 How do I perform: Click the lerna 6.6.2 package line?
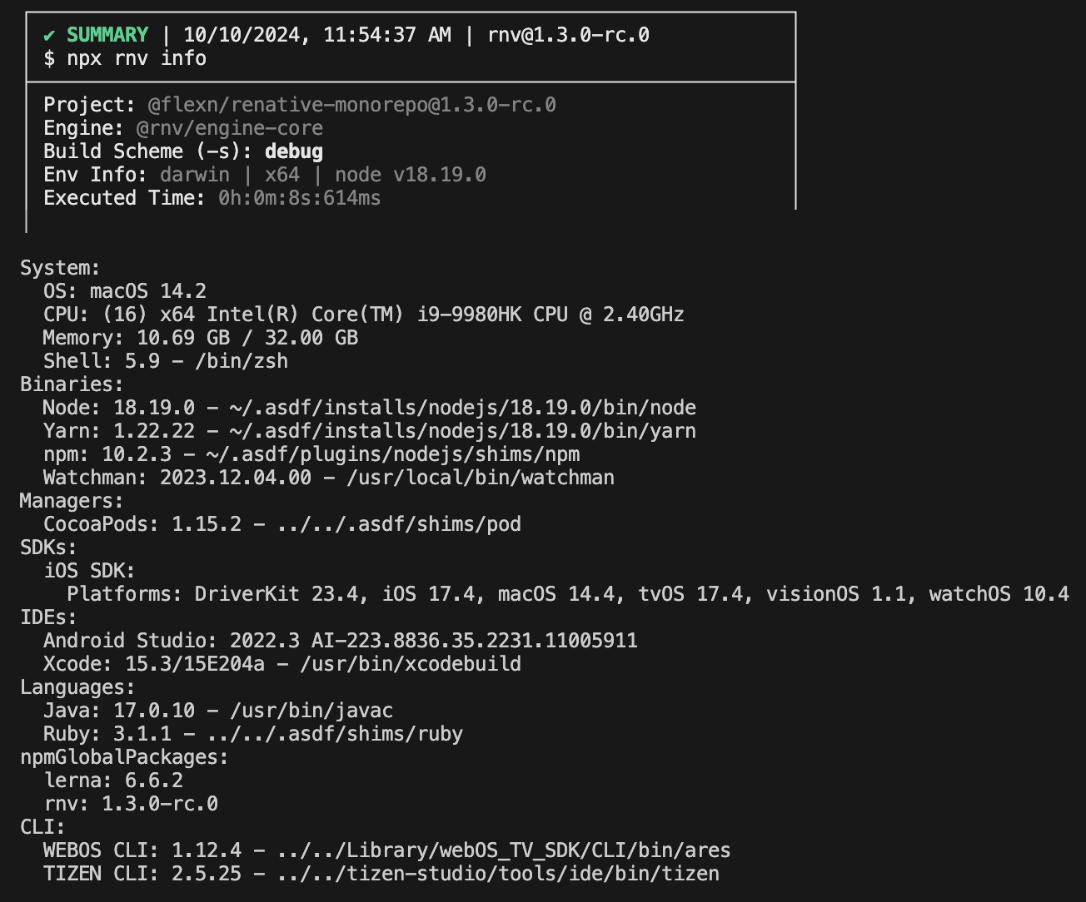[x=112, y=781]
